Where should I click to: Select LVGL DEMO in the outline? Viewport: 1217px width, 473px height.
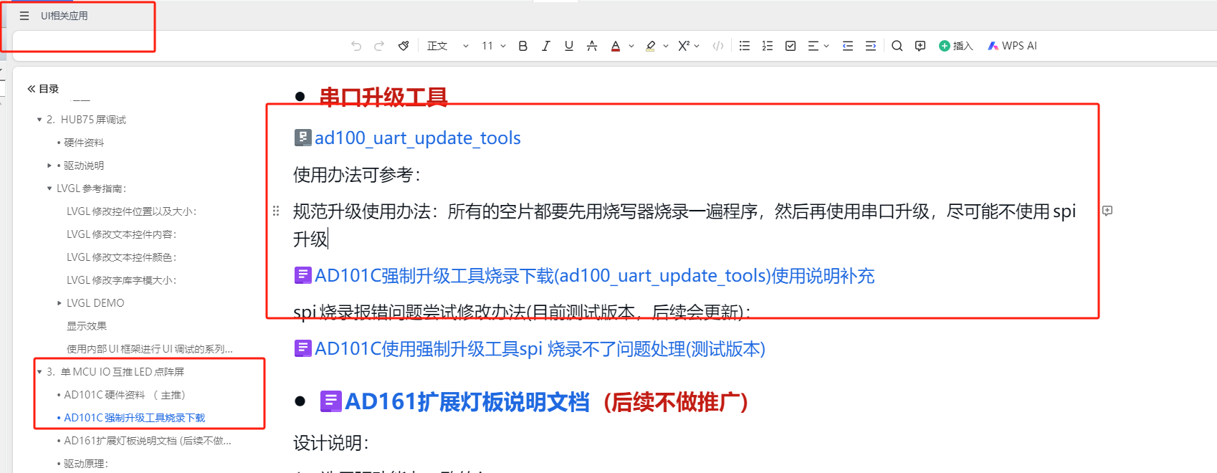pos(95,303)
